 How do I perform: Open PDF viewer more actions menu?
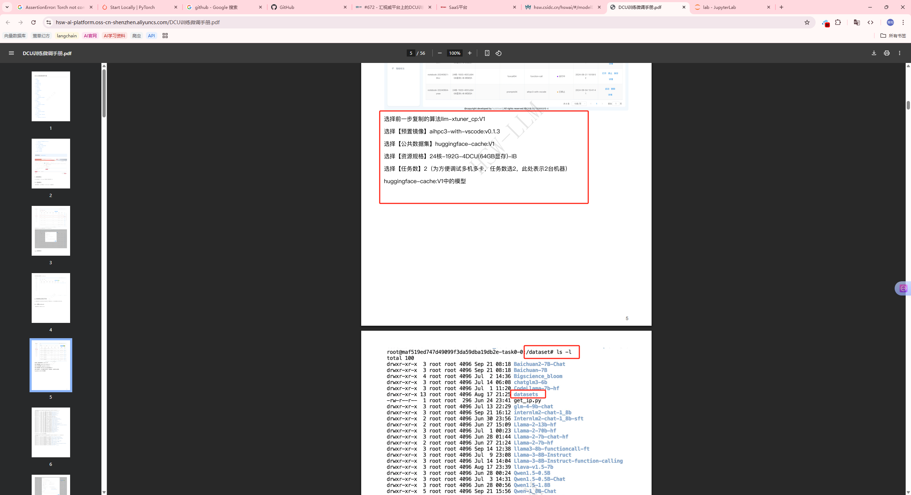(900, 53)
